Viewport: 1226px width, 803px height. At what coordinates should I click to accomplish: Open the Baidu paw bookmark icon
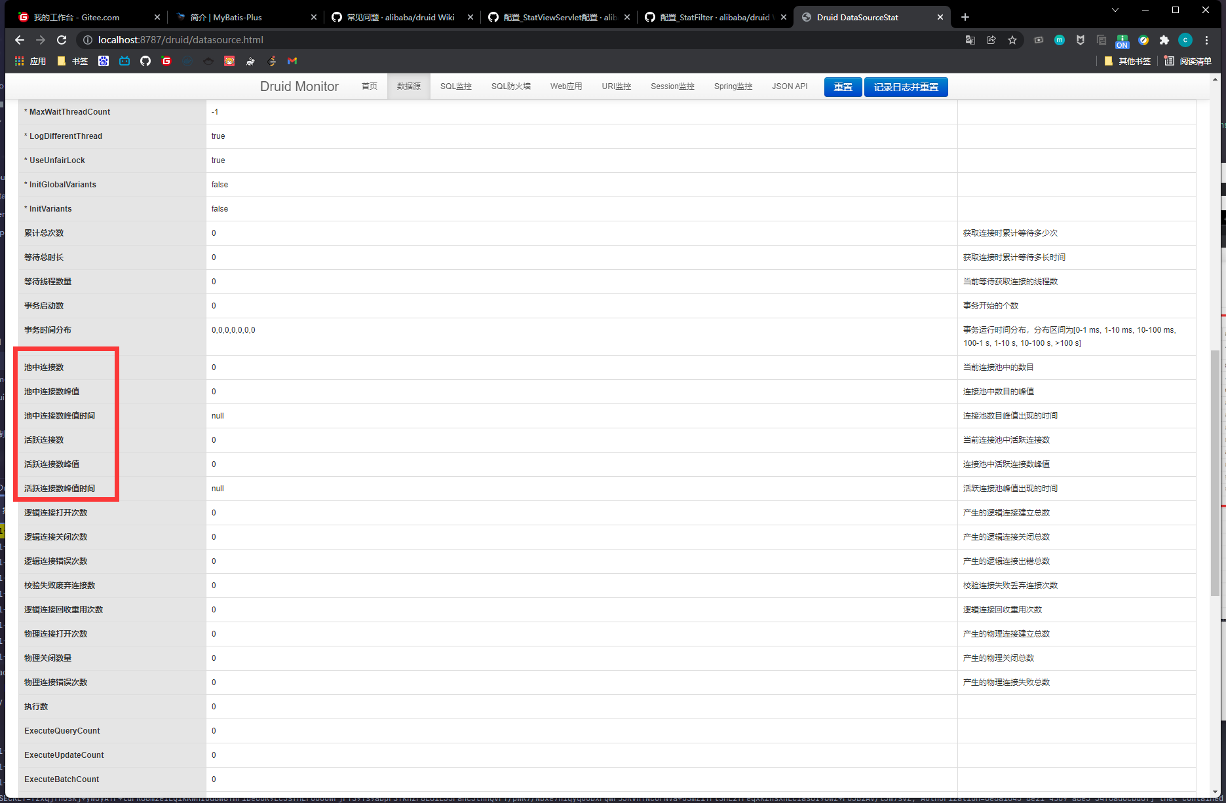coord(104,61)
